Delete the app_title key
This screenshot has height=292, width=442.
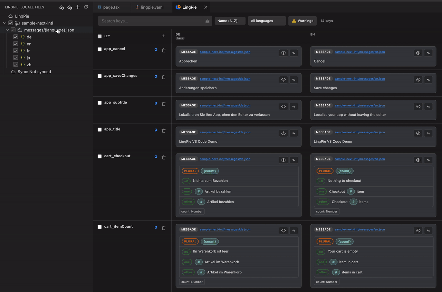coord(164,130)
